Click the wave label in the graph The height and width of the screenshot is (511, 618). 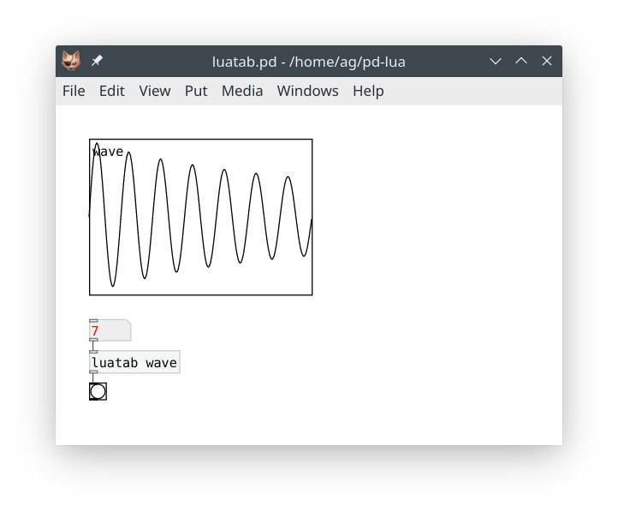pyautogui.click(x=108, y=152)
